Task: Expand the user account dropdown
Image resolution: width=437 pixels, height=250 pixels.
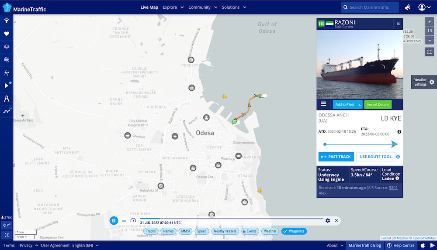Action: pyautogui.click(x=424, y=7)
